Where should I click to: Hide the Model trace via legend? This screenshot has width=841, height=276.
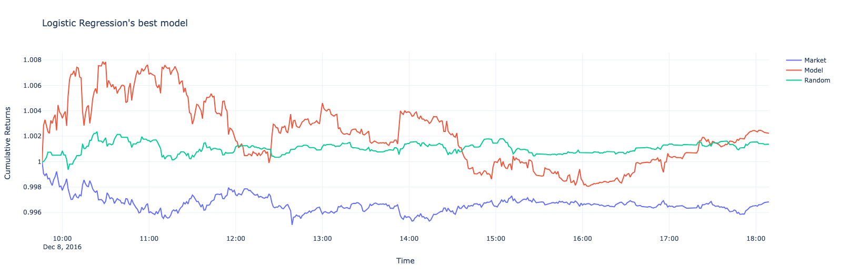[x=813, y=70]
